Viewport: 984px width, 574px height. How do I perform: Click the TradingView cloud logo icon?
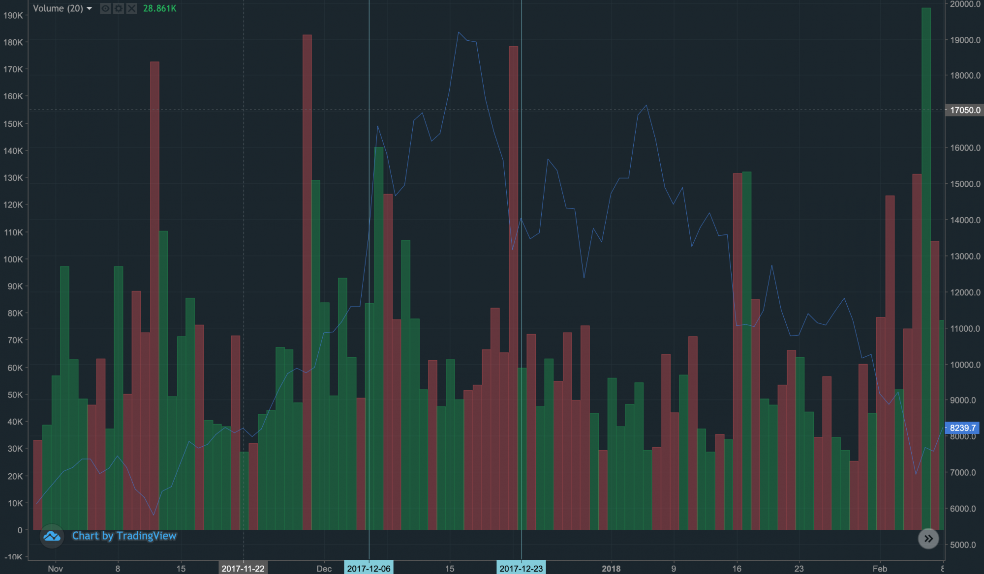(52, 536)
